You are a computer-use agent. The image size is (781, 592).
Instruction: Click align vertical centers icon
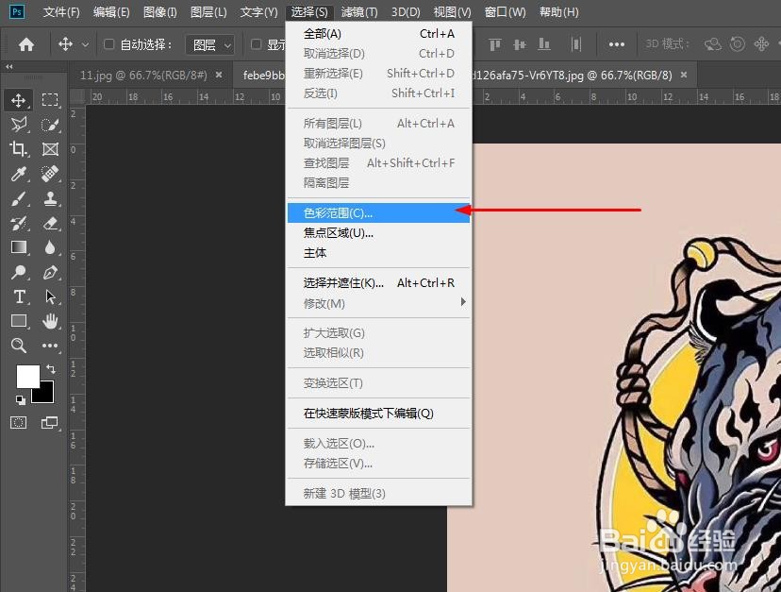(520, 45)
